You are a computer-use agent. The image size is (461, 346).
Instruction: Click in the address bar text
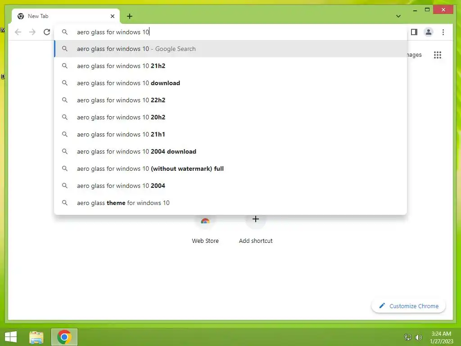point(113,32)
